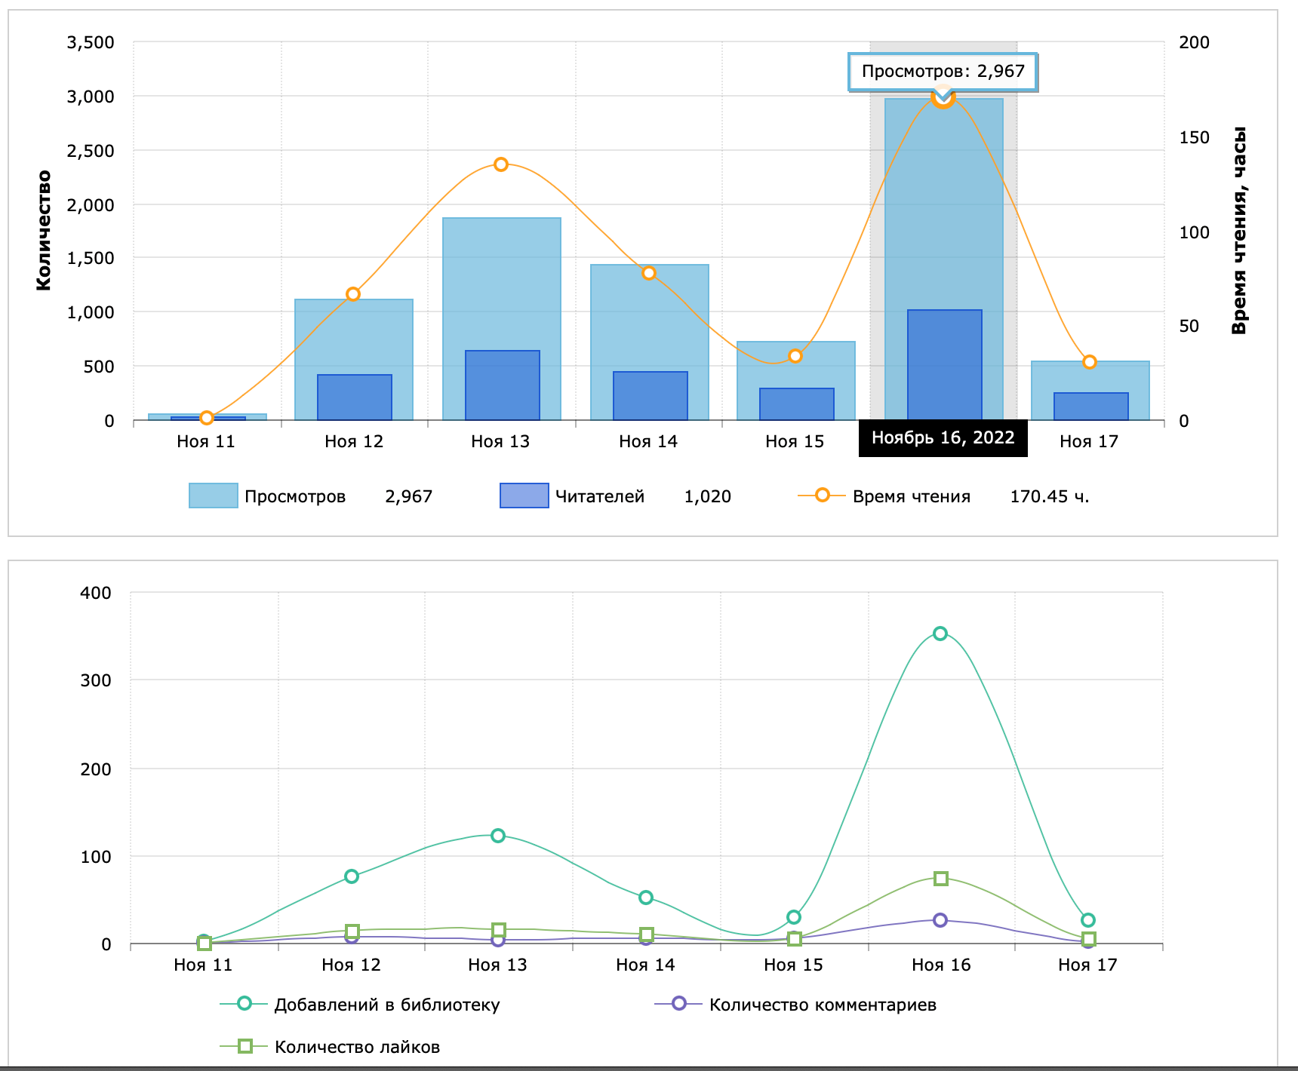Click the Добавлений в библиотеку legend marker

(x=244, y=1003)
